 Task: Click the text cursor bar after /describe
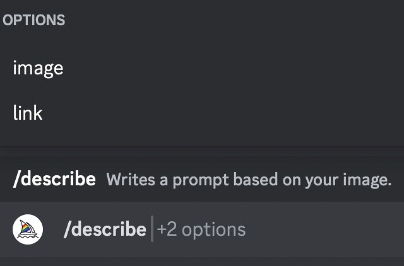click(x=152, y=229)
